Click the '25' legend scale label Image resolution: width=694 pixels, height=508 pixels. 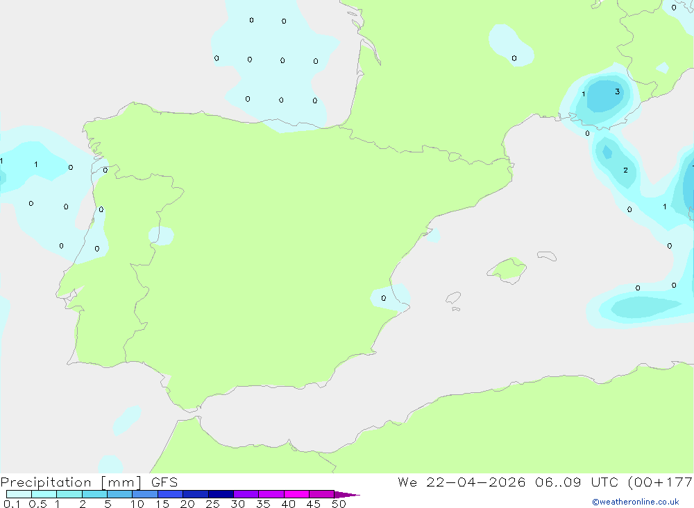(x=213, y=504)
